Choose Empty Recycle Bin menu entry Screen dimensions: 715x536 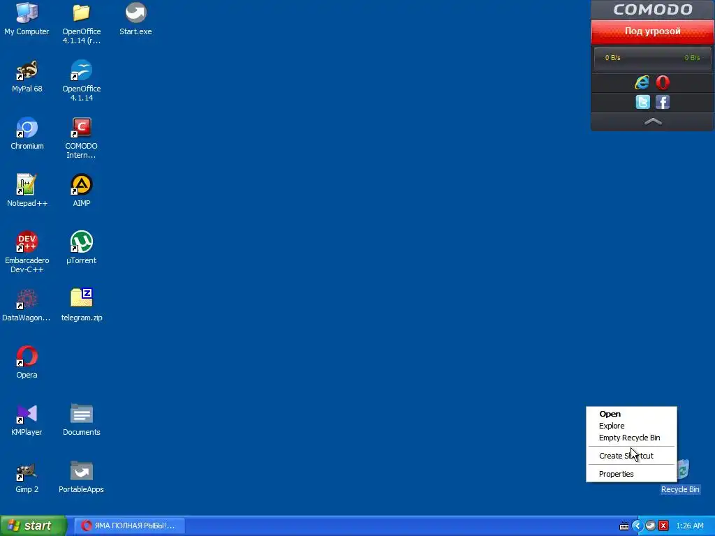point(631,438)
